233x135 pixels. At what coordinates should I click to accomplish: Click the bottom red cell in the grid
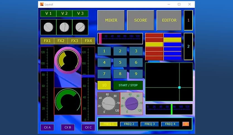[154, 58]
